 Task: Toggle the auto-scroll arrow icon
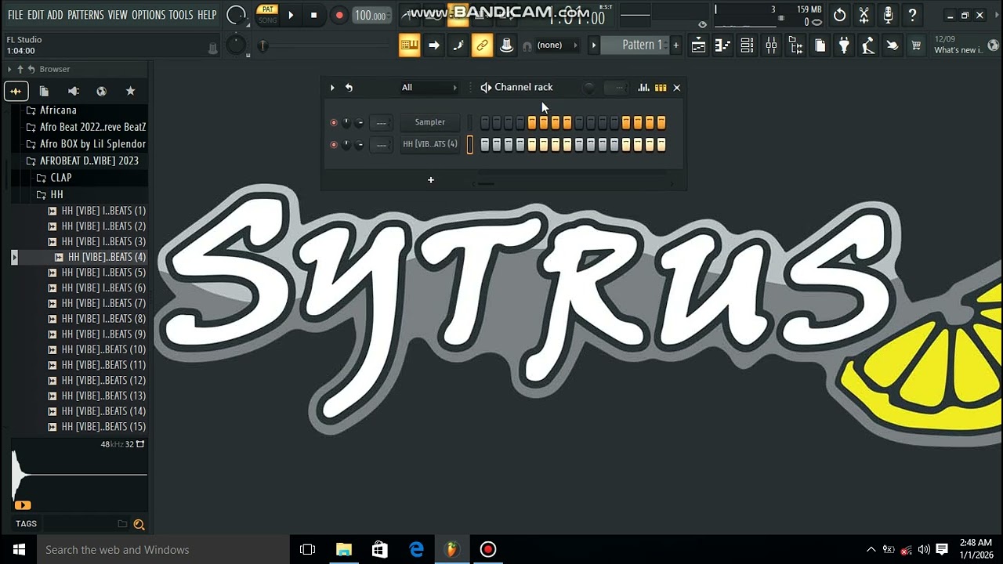click(433, 45)
